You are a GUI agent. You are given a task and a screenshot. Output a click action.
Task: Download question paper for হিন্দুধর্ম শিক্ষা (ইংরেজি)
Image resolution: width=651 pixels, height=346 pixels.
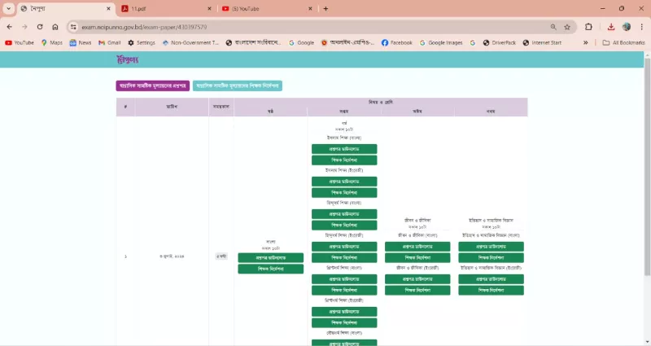344,247
